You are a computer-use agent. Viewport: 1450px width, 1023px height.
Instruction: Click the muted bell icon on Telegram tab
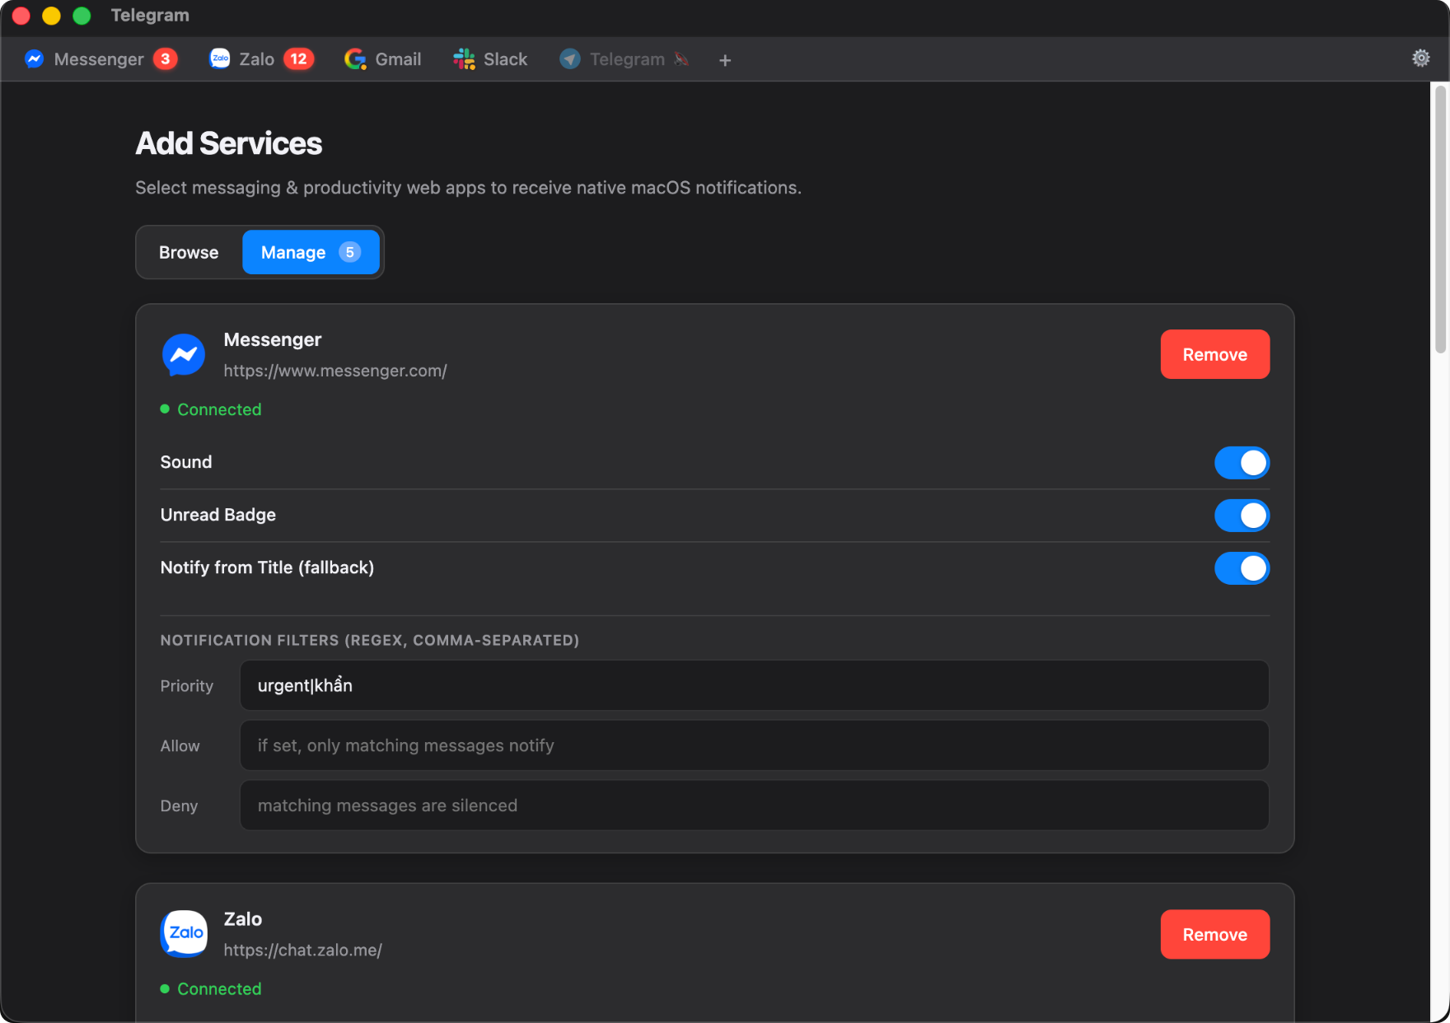681,59
